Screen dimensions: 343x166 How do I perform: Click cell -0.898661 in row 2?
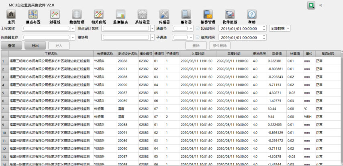pos(277,69)
